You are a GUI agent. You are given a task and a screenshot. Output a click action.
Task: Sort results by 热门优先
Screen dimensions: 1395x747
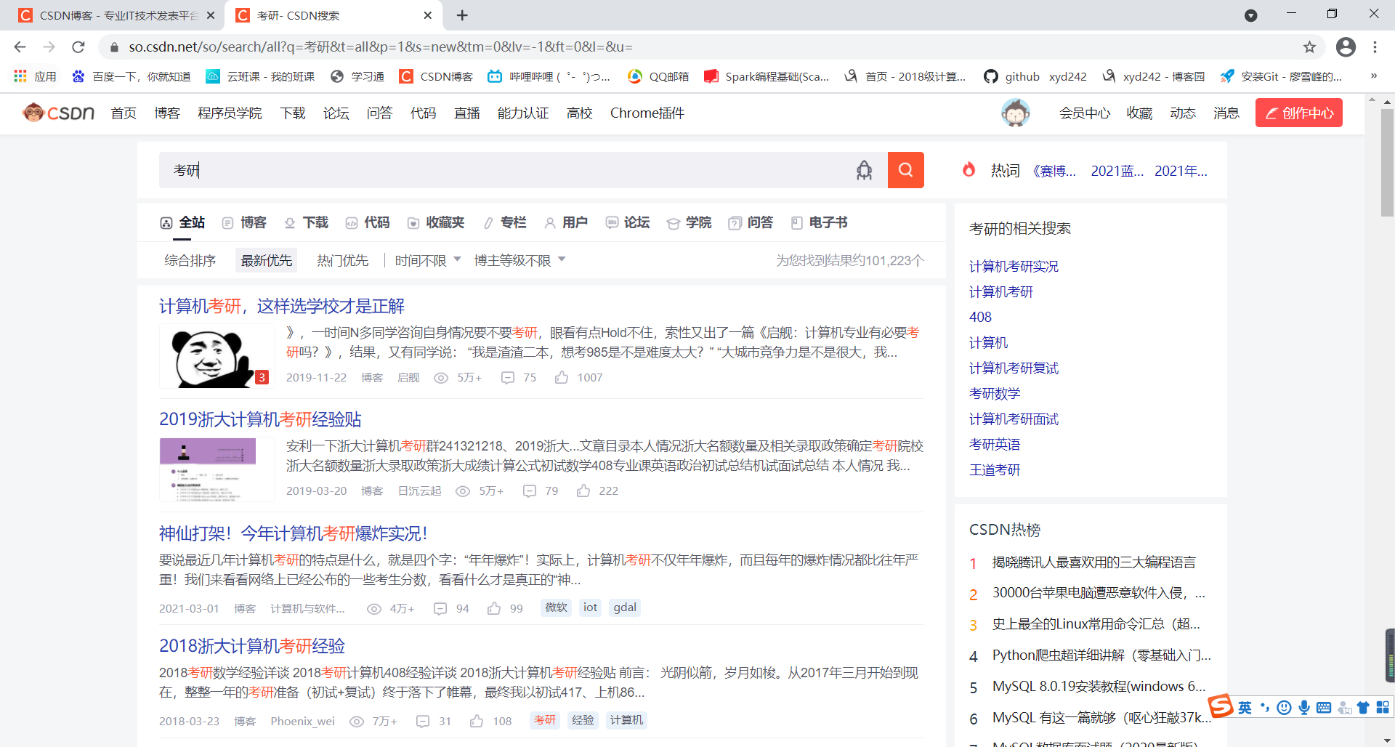click(343, 260)
